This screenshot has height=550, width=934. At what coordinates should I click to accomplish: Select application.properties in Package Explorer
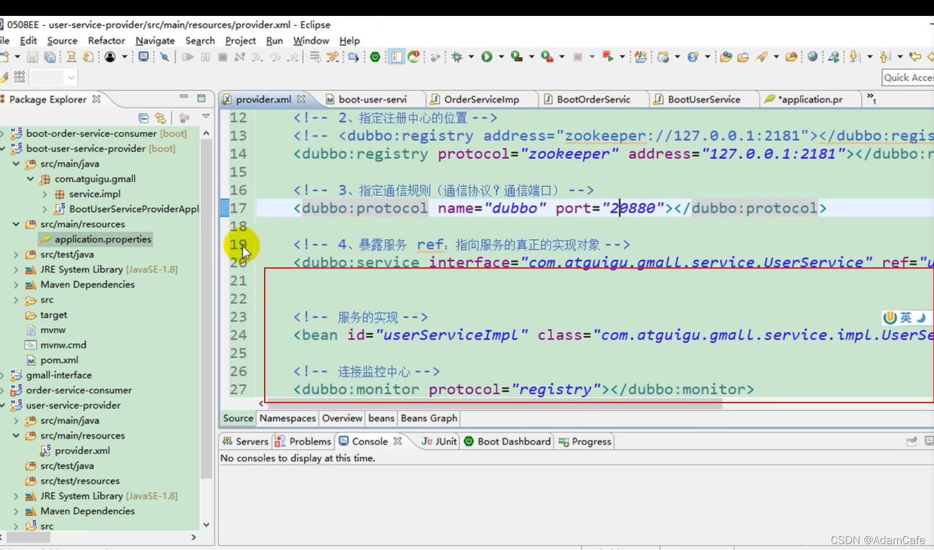tap(96, 239)
